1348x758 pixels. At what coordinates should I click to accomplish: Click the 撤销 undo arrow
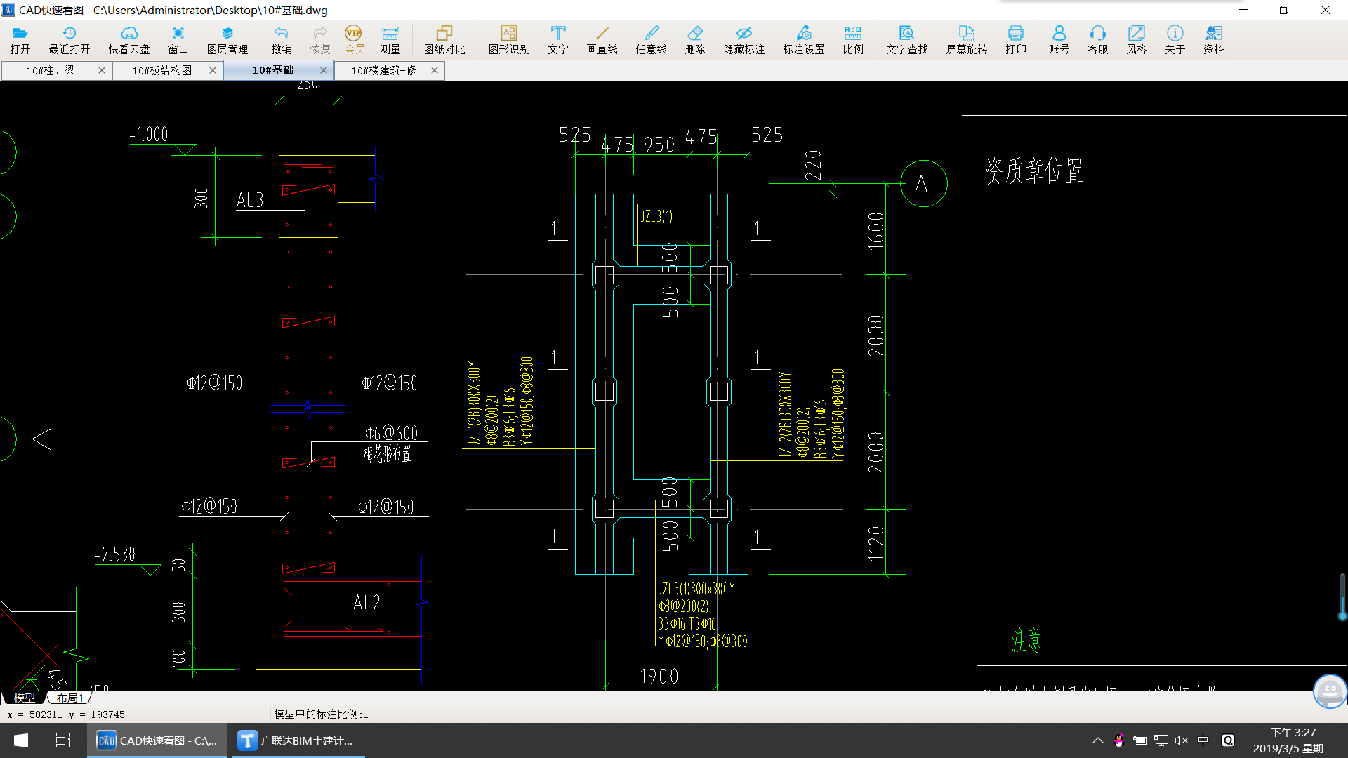tap(282, 40)
